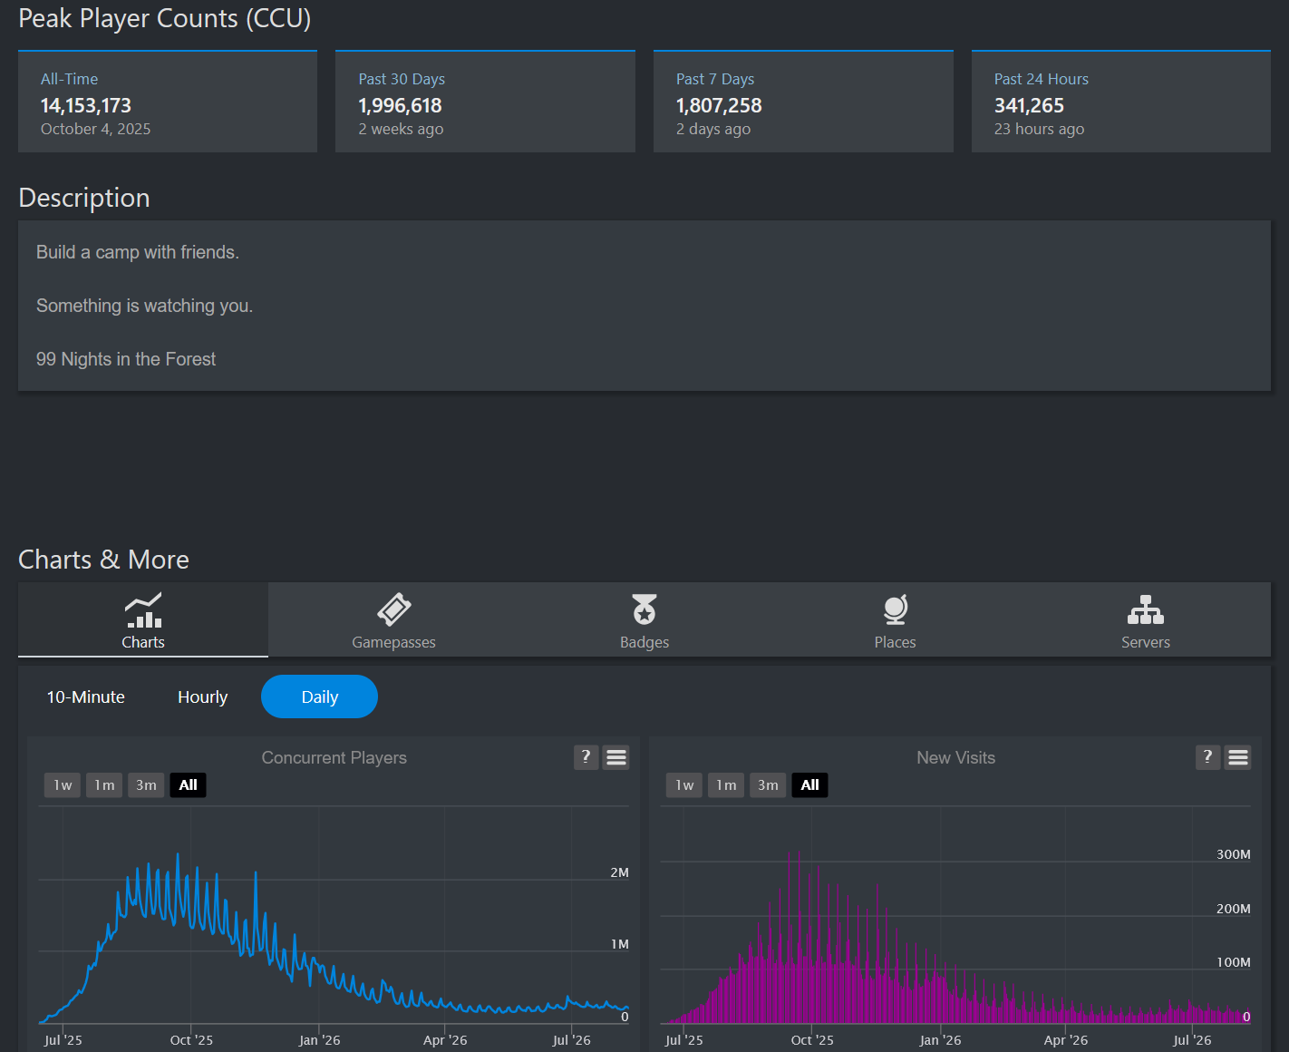Click the Past 24 Hours peak card
The height and width of the screenshot is (1052, 1289).
[x=1121, y=102]
